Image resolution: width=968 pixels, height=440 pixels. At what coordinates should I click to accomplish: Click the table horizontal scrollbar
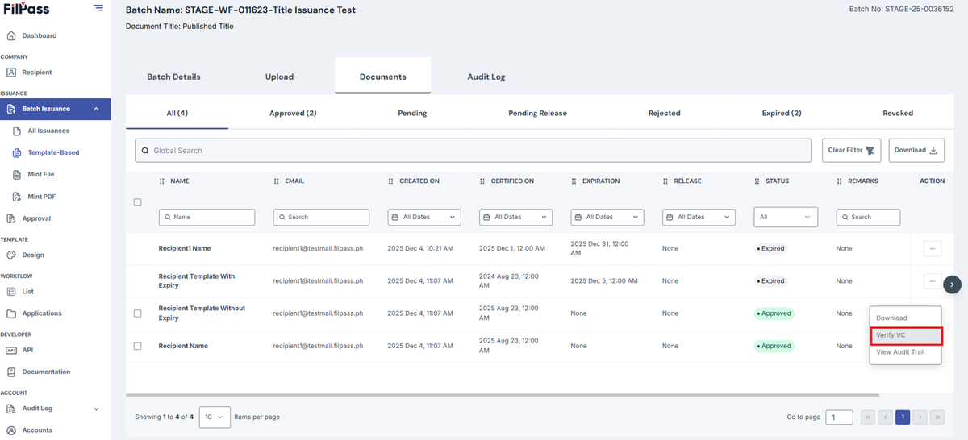[503, 395]
